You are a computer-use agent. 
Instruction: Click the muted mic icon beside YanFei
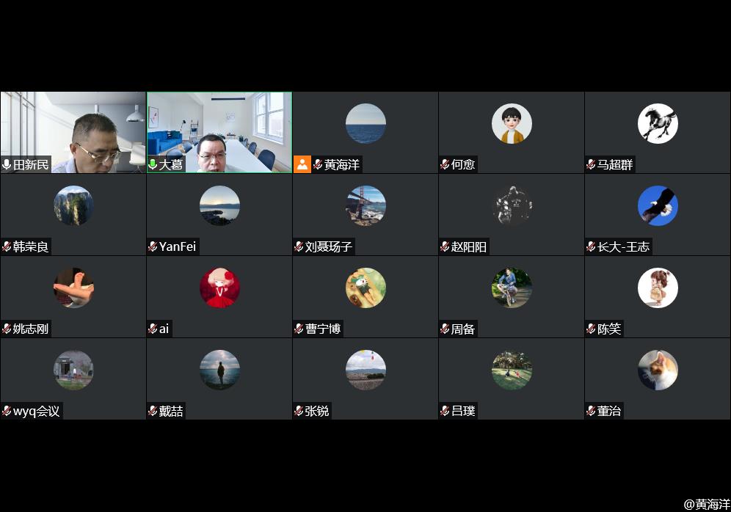(153, 246)
